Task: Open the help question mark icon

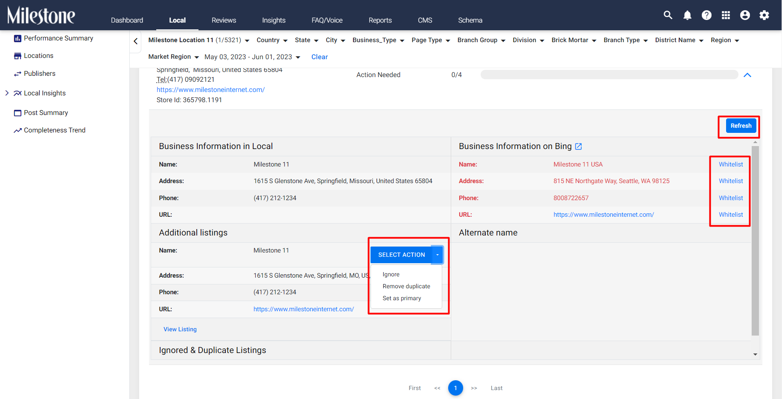Action: tap(706, 15)
